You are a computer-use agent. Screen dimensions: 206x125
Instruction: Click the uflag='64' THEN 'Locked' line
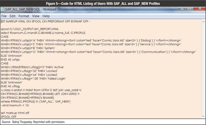pyautogui.click(x=29, y=75)
